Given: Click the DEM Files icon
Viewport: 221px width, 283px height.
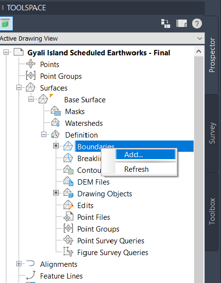Looking at the screenshot, I should tap(68, 181).
